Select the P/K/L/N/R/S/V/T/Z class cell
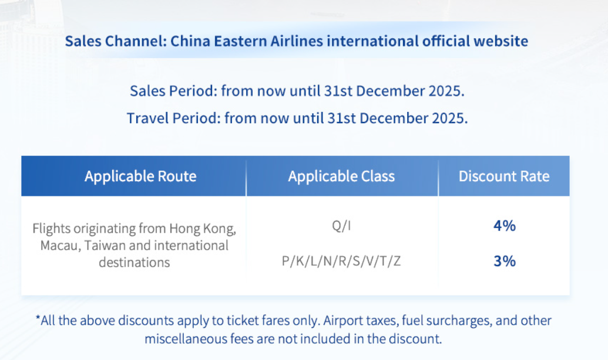 coord(341,261)
